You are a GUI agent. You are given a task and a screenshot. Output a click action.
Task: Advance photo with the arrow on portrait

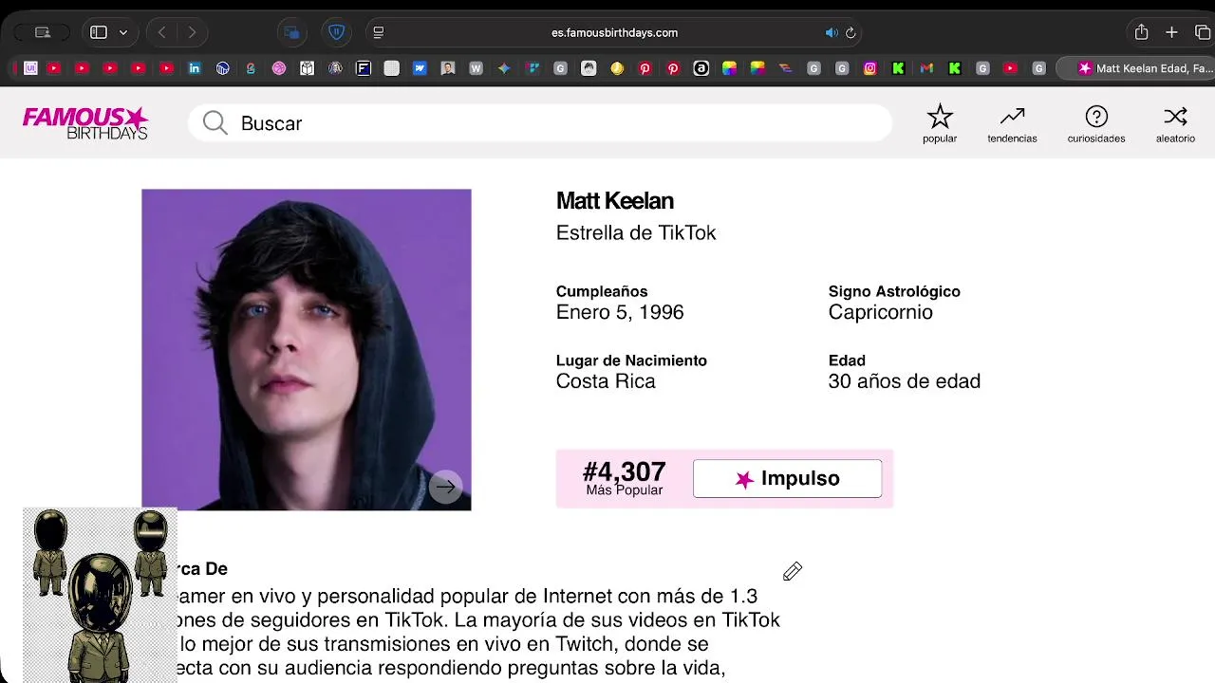click(445, 487)
